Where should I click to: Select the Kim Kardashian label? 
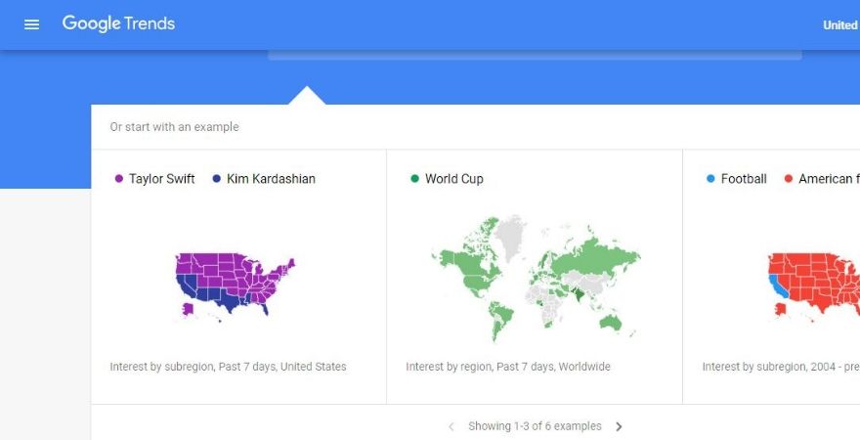pos(271,179)
